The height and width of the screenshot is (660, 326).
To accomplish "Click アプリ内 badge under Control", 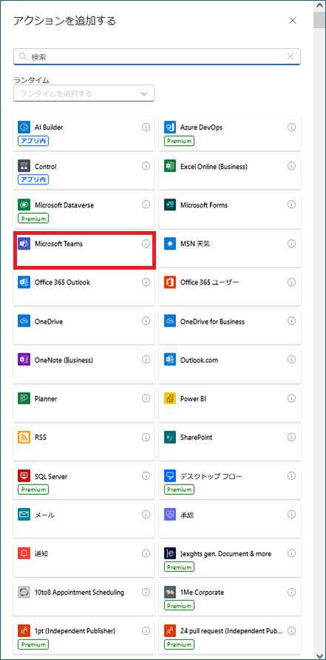I will pyautogui.click(x=33, y=180).
